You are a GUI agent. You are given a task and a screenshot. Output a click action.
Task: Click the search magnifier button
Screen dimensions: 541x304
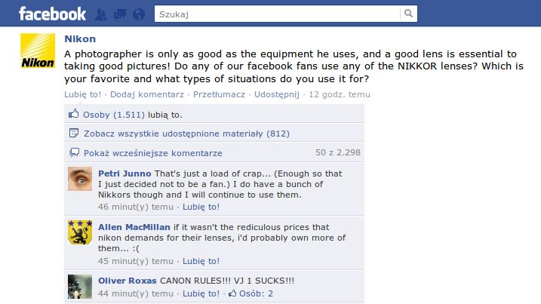pyautogui.click(x=408, y=14)
